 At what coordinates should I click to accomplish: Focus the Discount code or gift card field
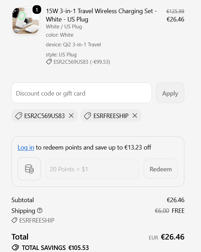click(x=82, y=93)
